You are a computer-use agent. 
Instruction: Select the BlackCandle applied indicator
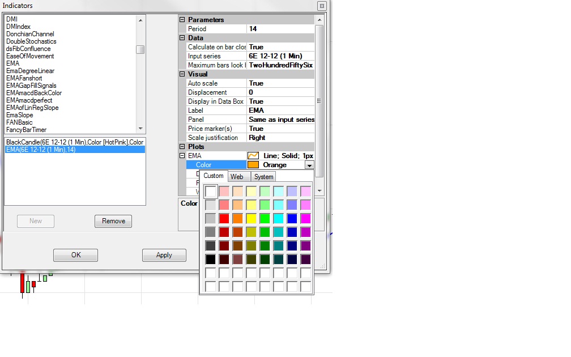75,142
